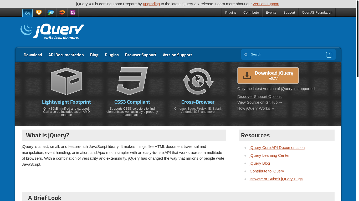Open the jQuery Blog resource link
359x201 pixels.
coord(260,163)
